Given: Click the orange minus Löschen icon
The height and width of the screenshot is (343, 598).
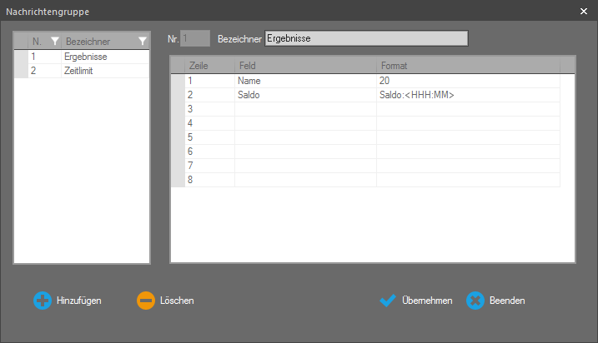Looking at the screenshot, I should pyautogui.click(x=146, y=301).
